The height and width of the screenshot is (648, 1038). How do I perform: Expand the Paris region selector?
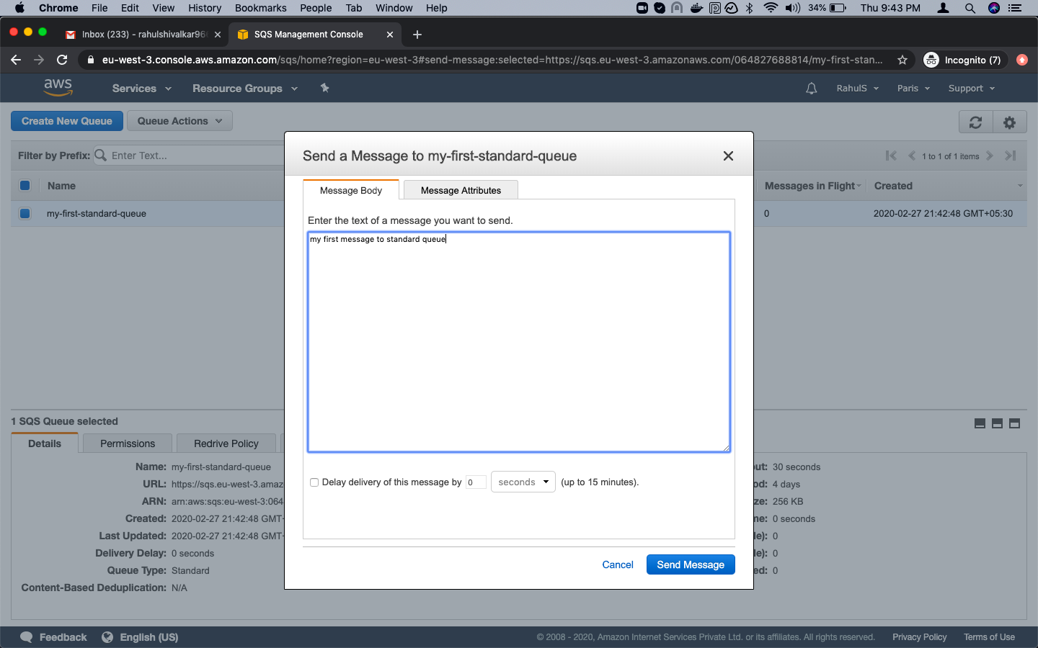[913, 88]
